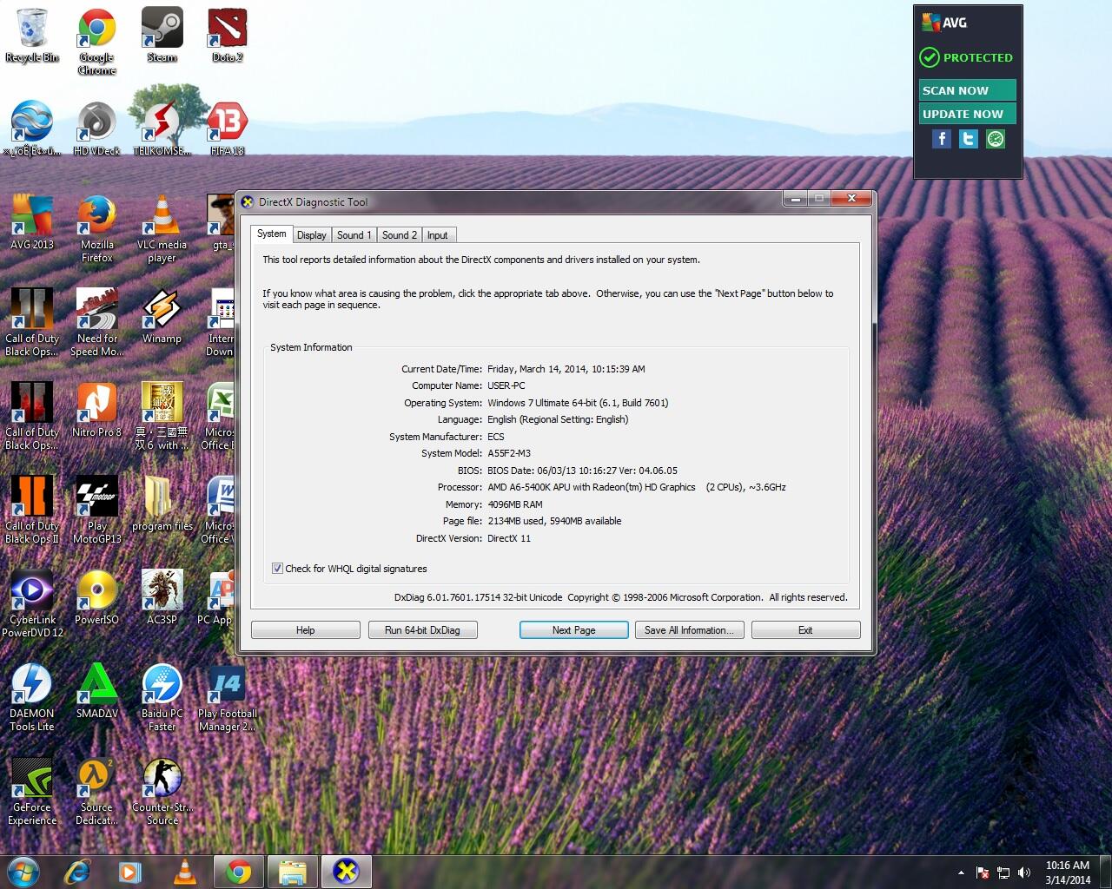1112x889 pixels.
Task: Select the SMADAV desktop icon
Action: tap(96, 692)
